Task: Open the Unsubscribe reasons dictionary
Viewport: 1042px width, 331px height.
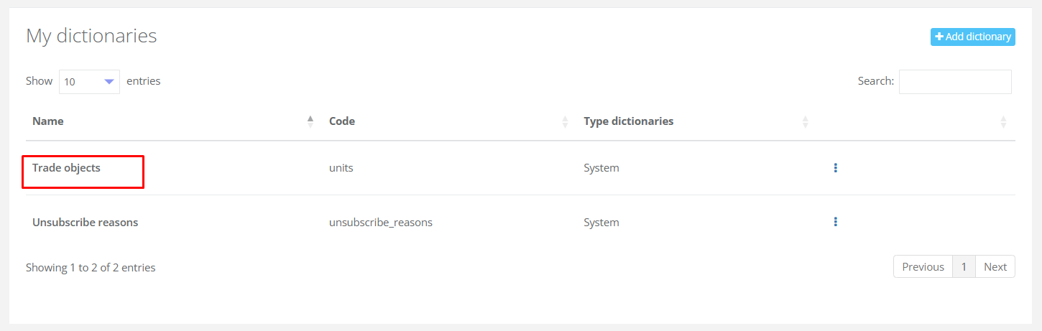Action: pos(85,223)
